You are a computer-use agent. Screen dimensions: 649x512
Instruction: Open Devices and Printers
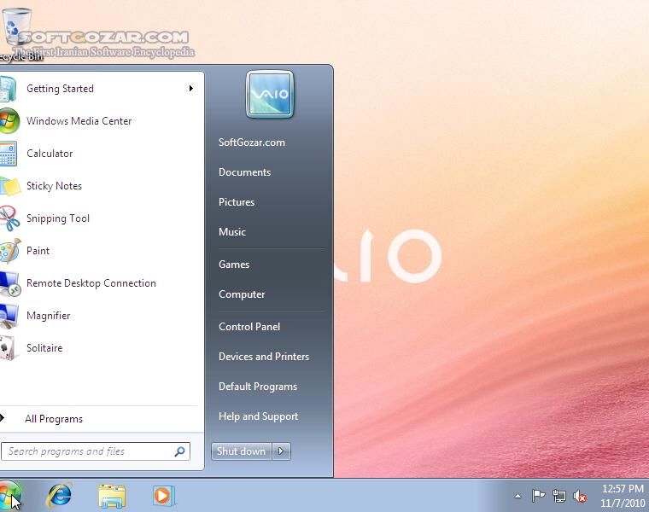[264, 357]
